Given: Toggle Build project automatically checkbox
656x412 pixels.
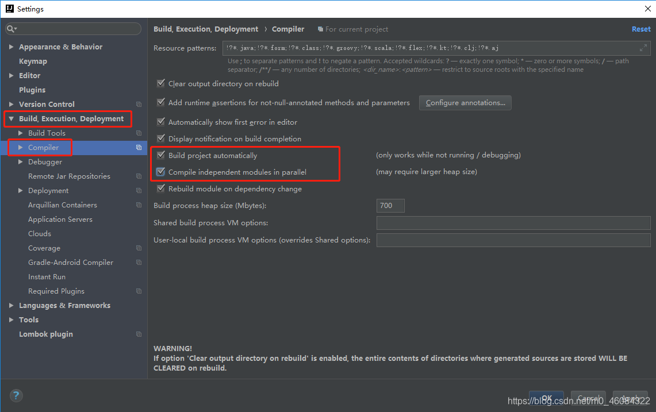Looking at the screenshot, I should pos(160,155).
